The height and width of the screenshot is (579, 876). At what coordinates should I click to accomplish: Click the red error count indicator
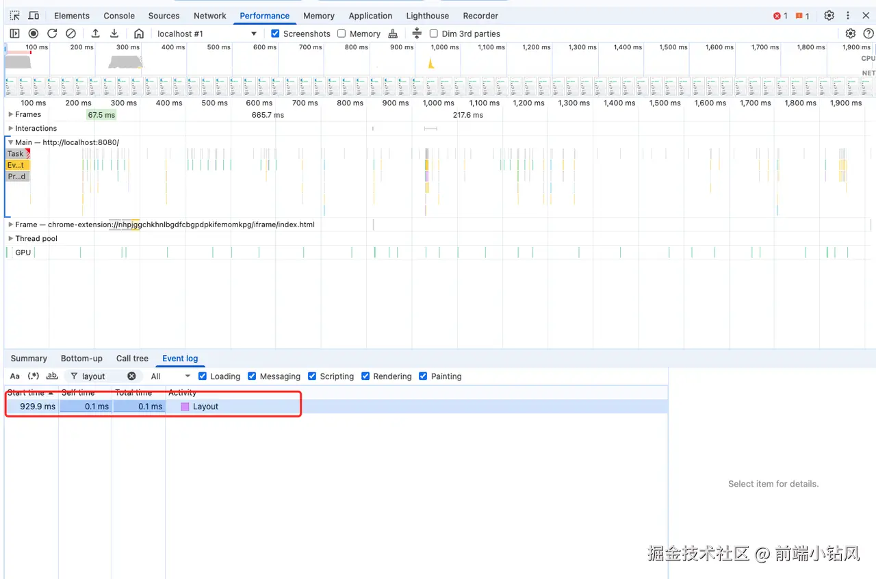pyautogui.click(x=780, y=16)
